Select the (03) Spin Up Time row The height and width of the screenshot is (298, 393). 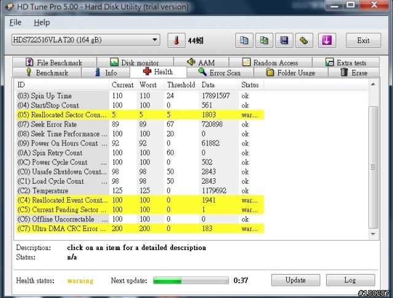[x=140, y=96]
